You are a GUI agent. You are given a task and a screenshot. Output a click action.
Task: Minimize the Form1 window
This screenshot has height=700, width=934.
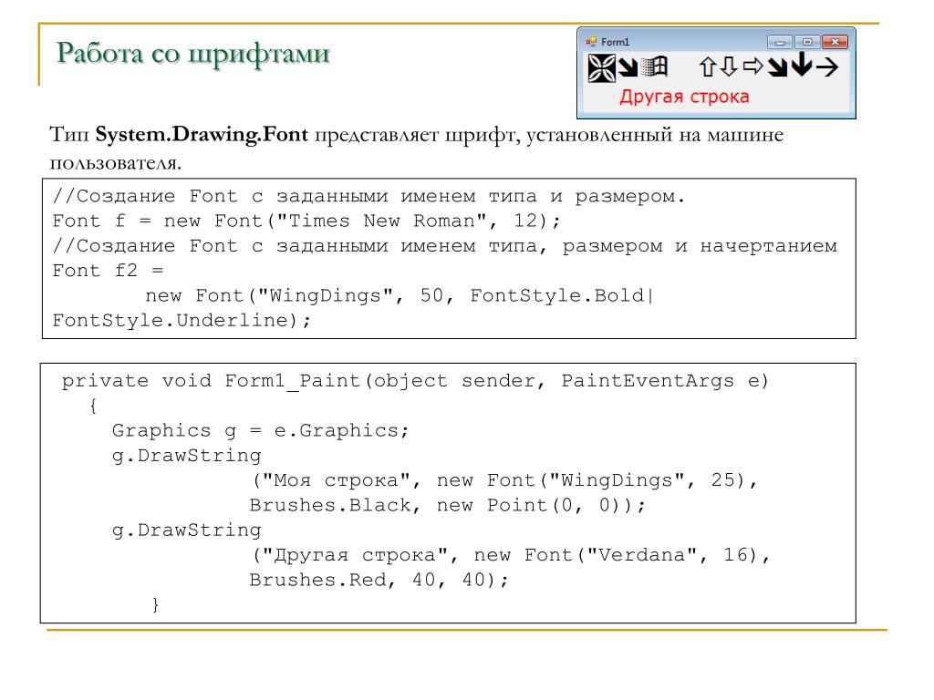coord(780,42)
